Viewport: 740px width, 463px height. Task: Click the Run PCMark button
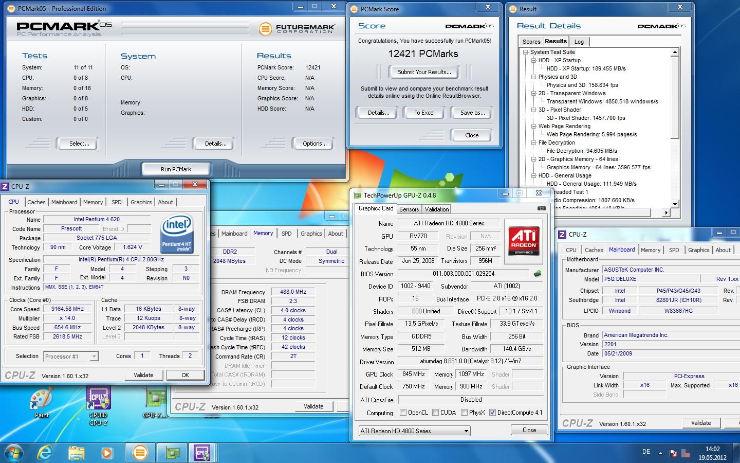pyautogui.click(x=176, y=169)
